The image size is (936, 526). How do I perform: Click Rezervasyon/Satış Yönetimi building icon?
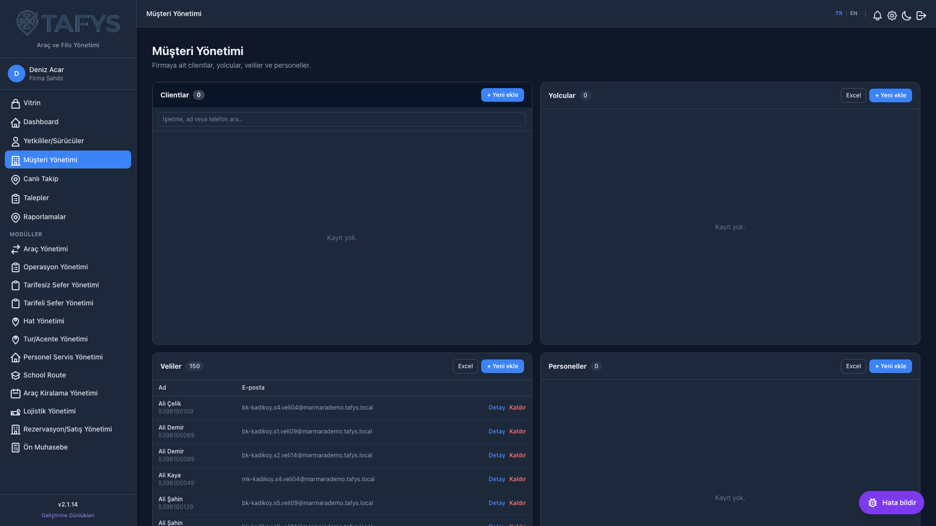coord(16,430)
